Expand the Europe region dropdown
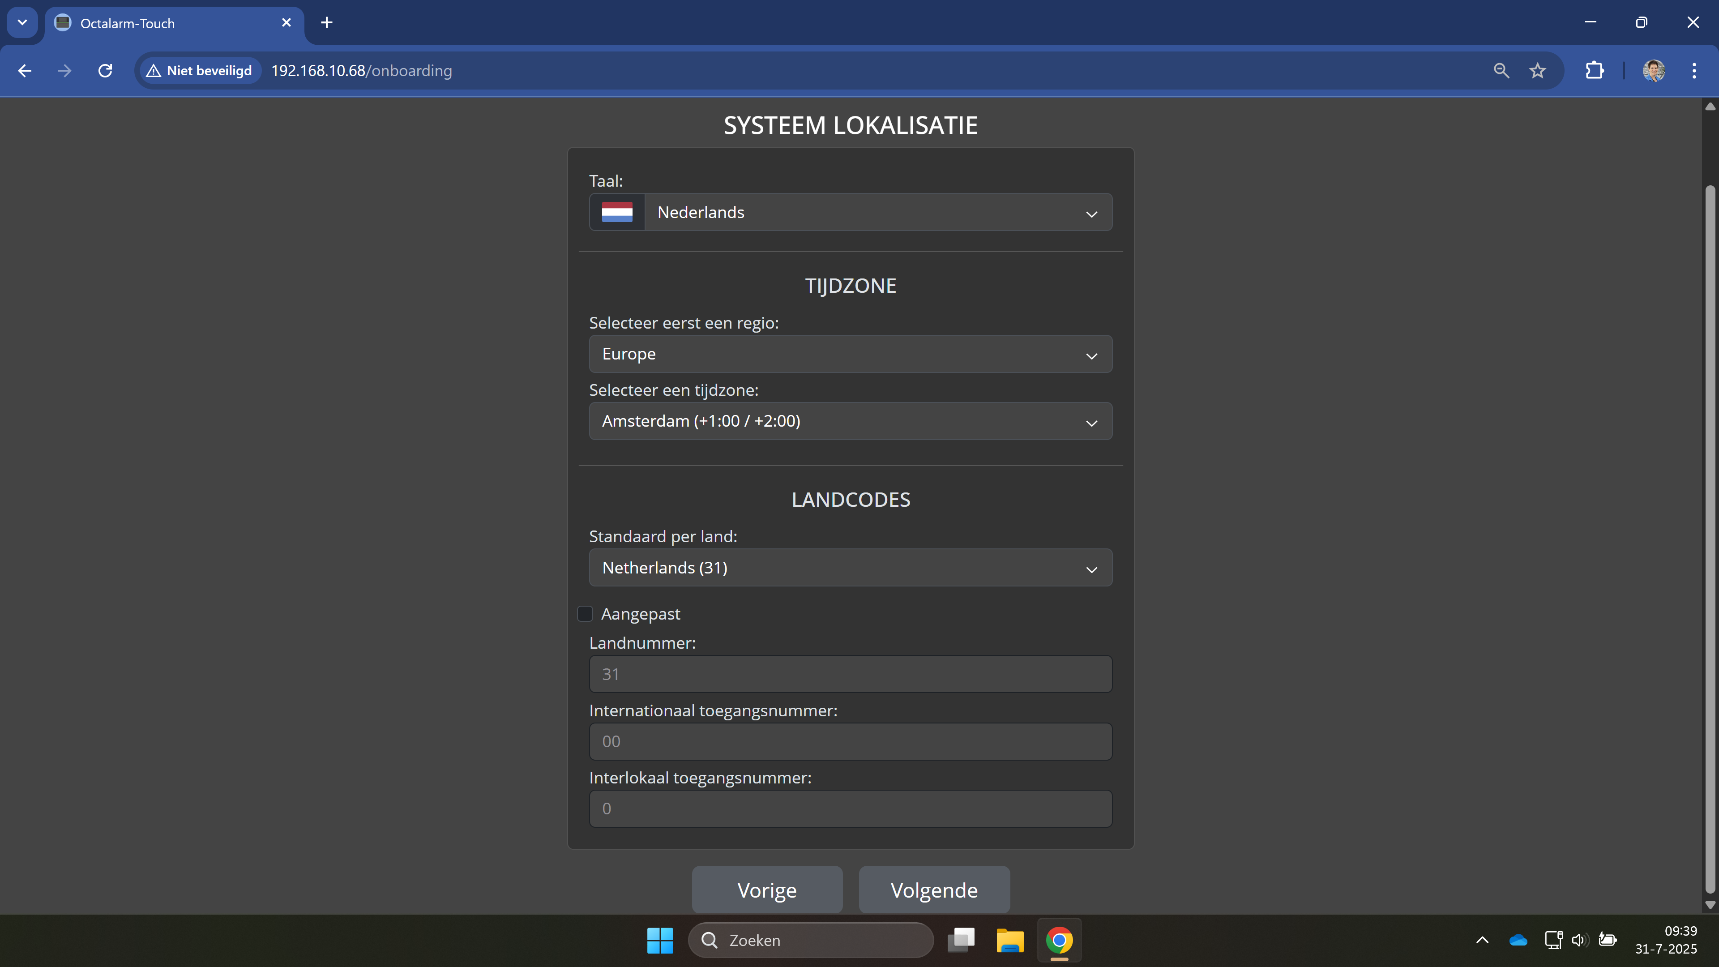 (x=850, y=355)
